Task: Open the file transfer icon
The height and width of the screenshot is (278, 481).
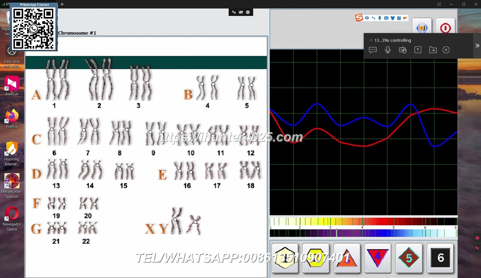Action: tap(433, 50)
